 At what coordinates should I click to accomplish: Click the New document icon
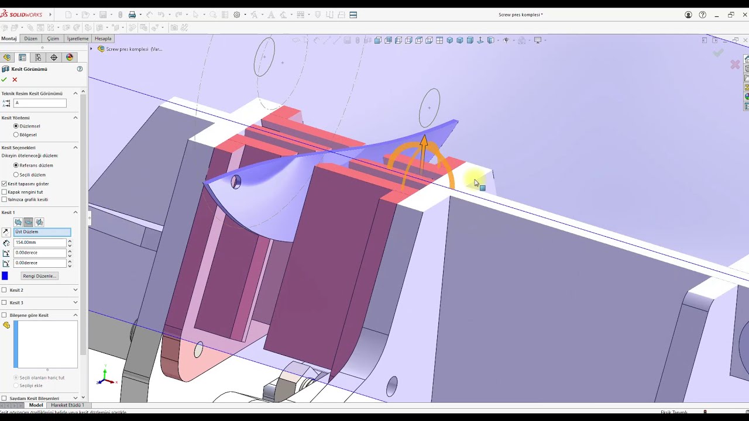[68, 15]
